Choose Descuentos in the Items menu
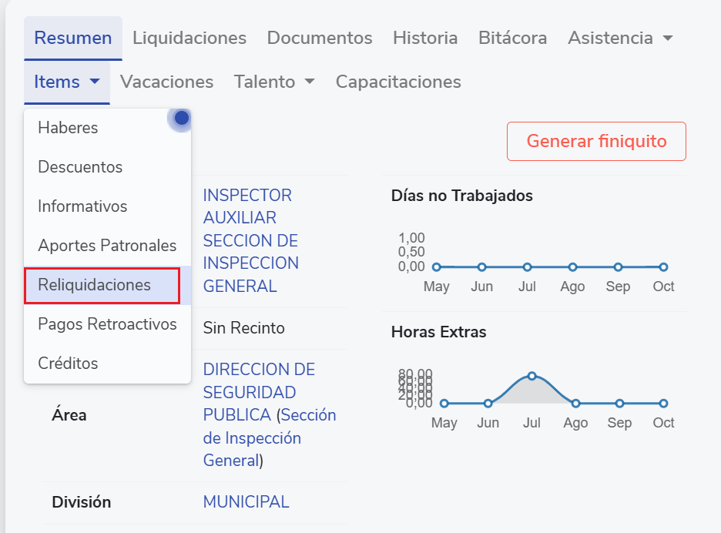This screenshot has width=721, height=533. (80, 167)
